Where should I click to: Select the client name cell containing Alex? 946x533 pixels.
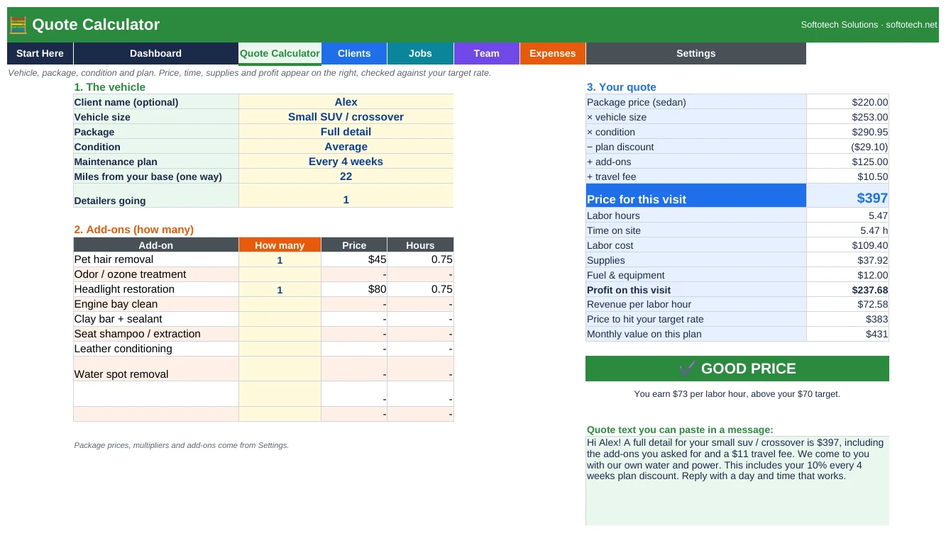[x=346, y=102]
